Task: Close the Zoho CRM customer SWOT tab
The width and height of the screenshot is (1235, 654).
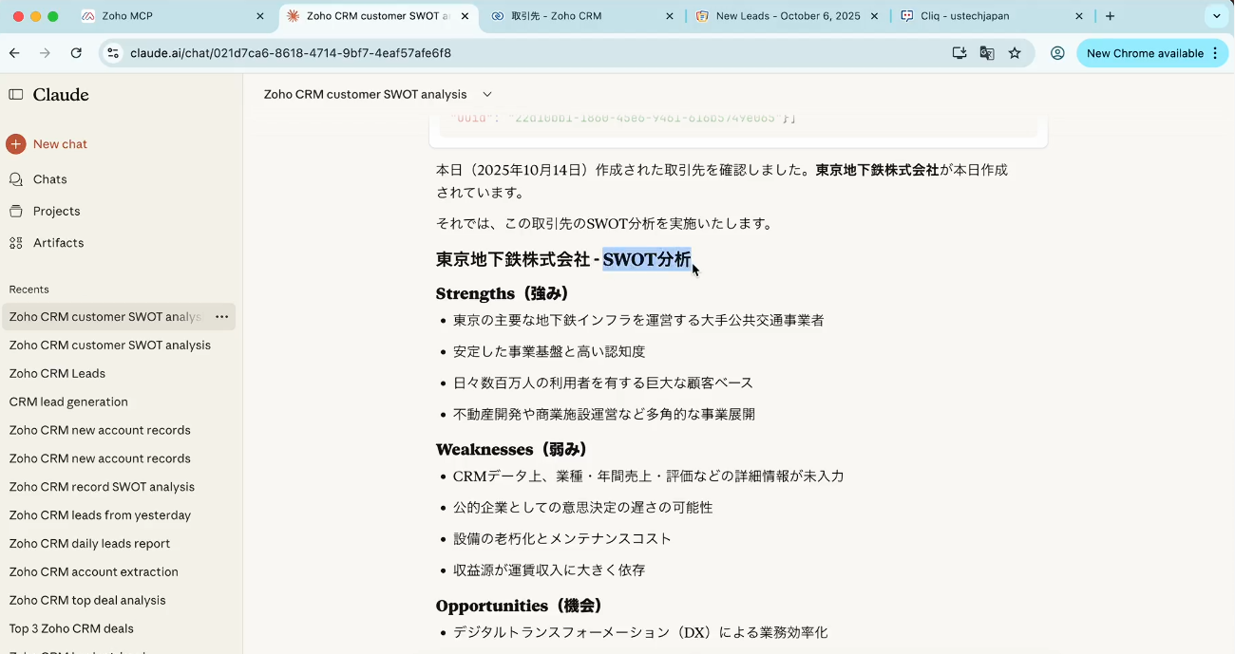Action: 465,16
